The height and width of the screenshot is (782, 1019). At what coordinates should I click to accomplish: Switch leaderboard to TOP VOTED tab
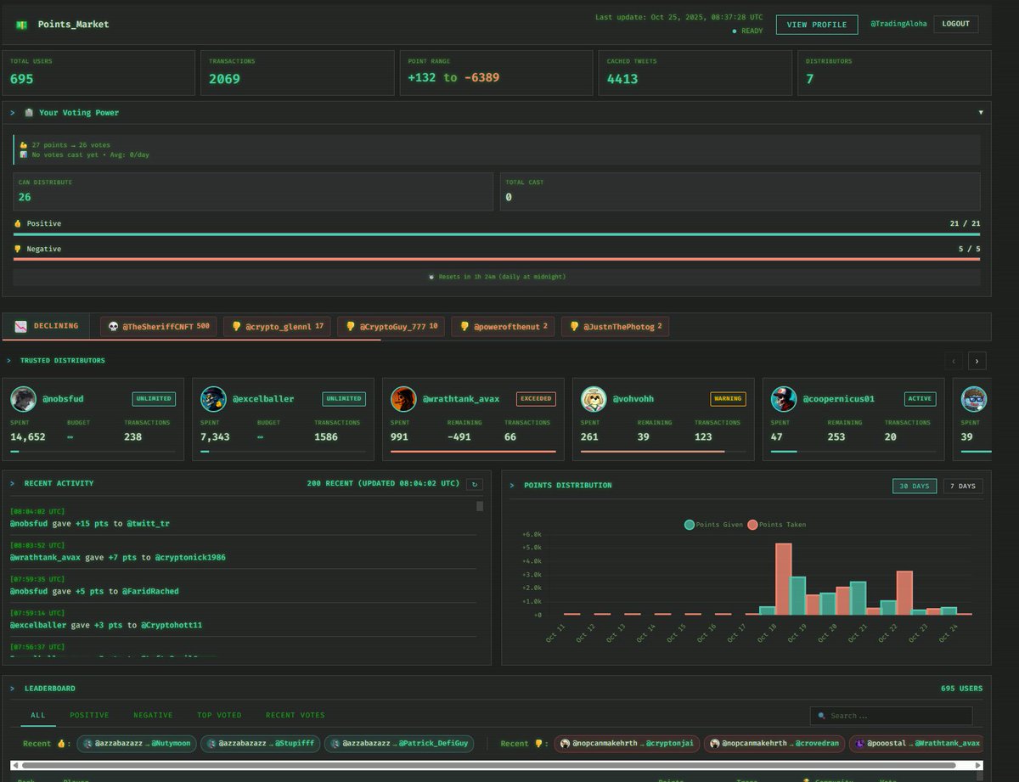pyautogui.click(x=219, y=715)
